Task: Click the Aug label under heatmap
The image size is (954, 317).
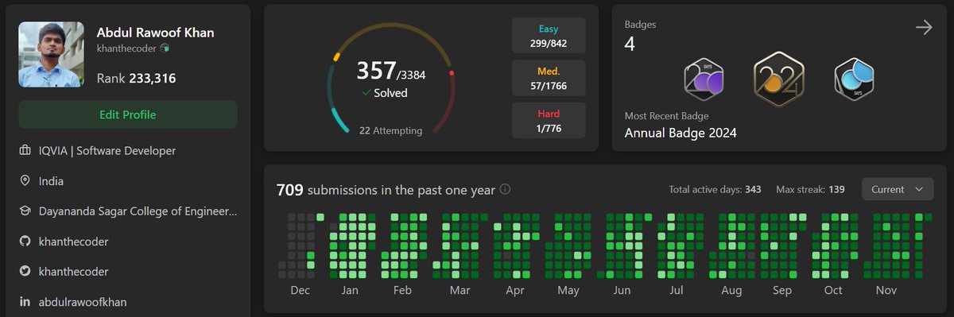Action: (731, 291)
